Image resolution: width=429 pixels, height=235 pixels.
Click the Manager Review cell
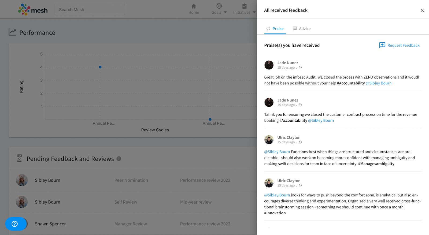point(131,224)
